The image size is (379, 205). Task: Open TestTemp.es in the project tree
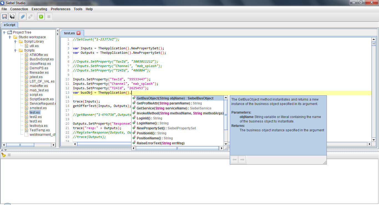[x=40, y=130]
